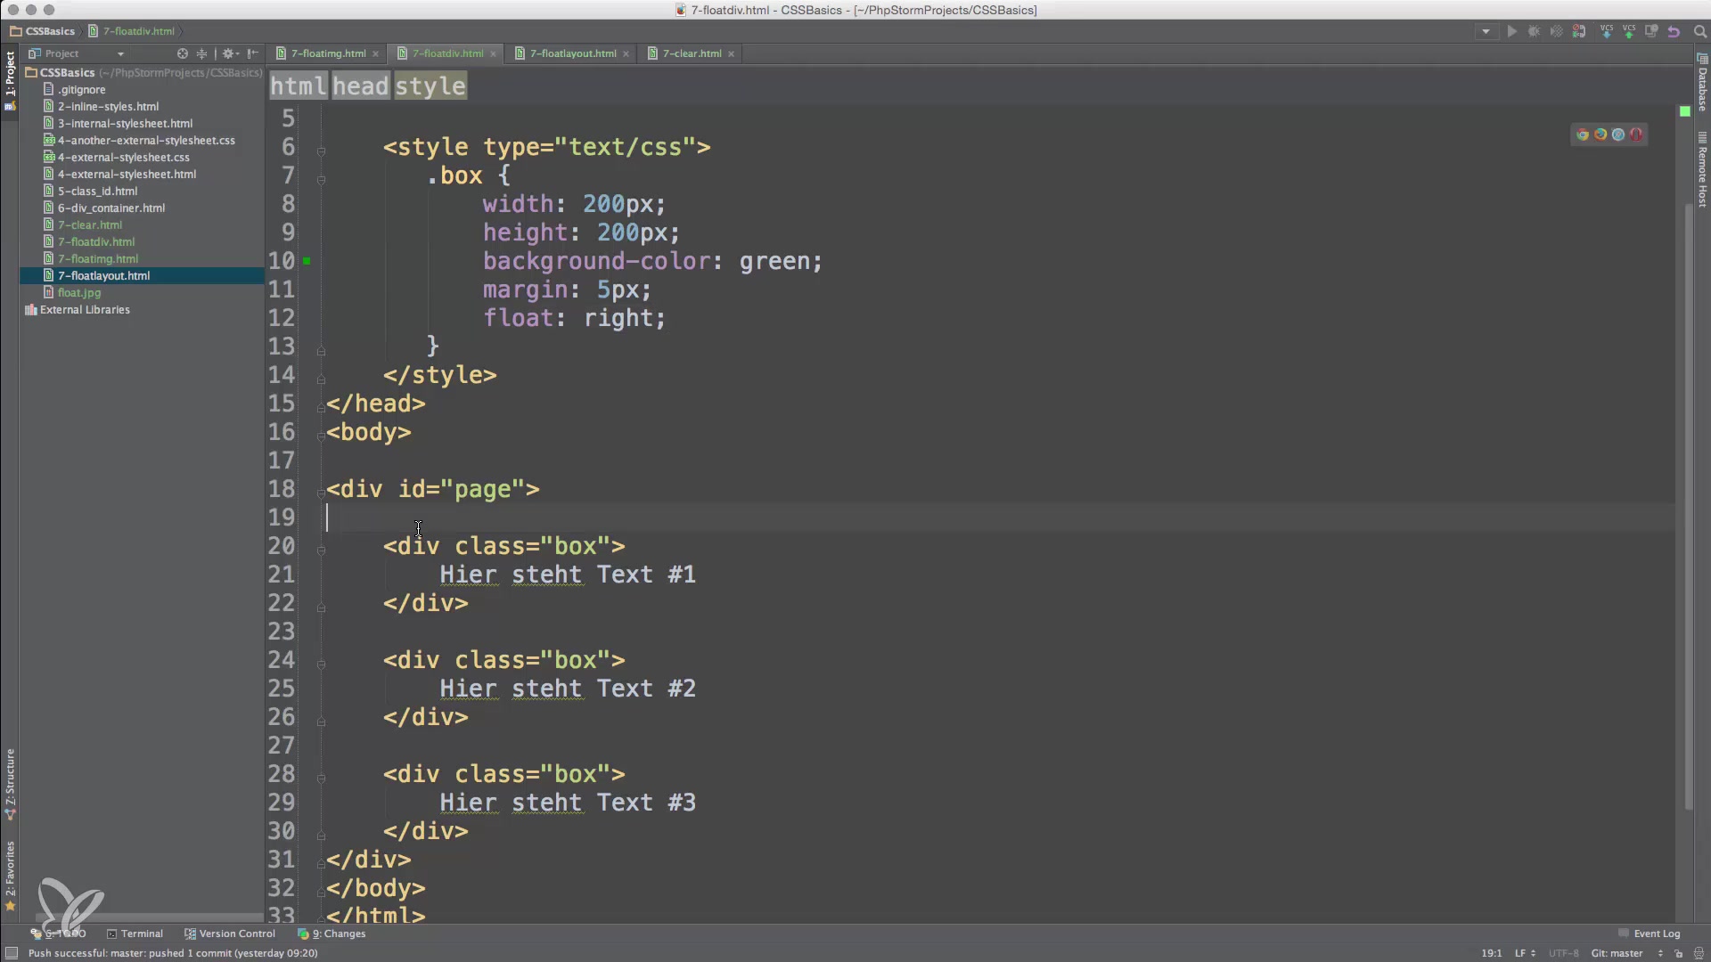Click the Debug bug icon
This screenshot has width=1711, height=962.
tap(1534, 31)
